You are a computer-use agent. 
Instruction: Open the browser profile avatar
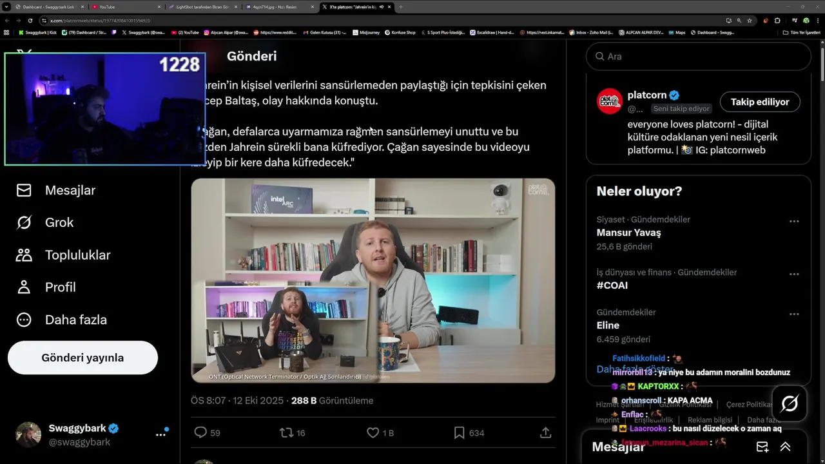(x=806, y=21)
